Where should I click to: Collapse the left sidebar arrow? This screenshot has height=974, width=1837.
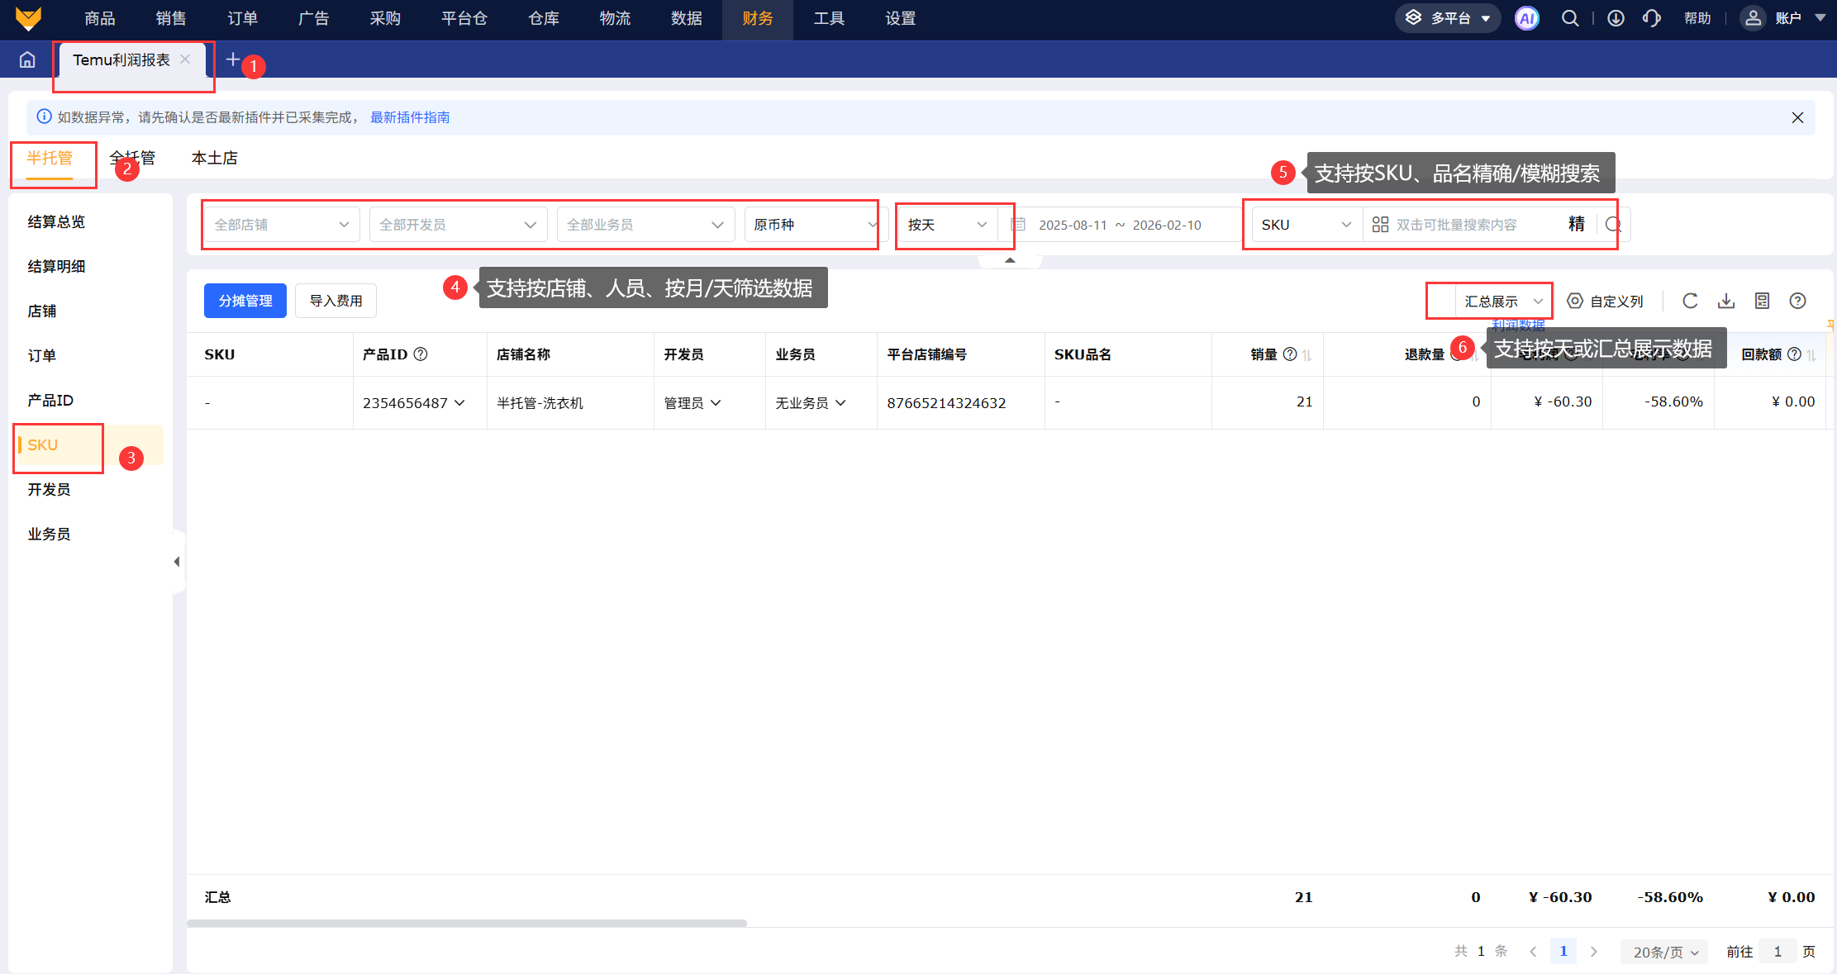coord(177,562)
